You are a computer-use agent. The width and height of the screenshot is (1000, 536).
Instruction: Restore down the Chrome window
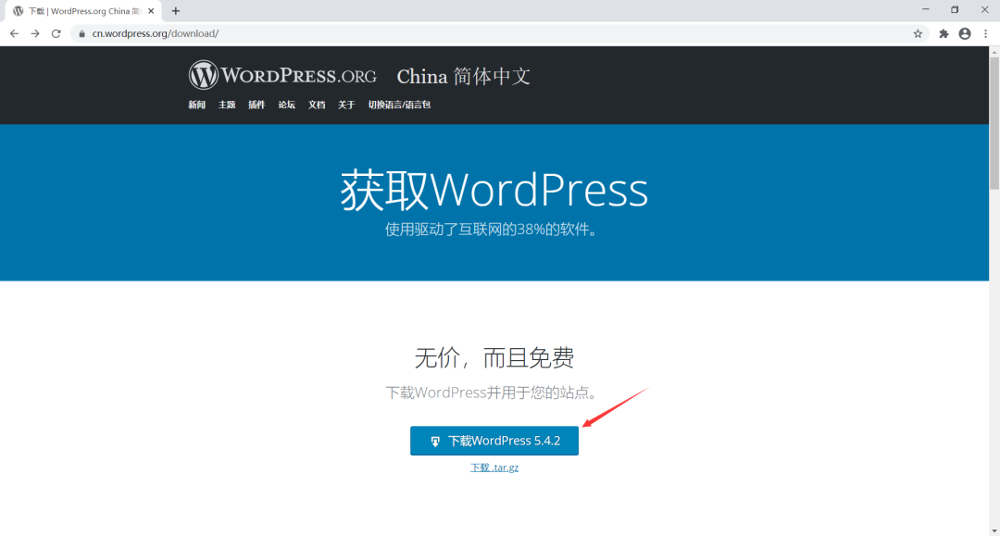click(x=955, y=9)
